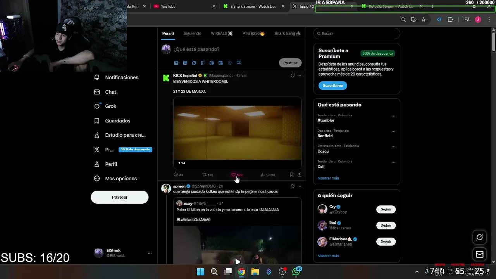Open Chat in the X sidebar
This screenshot has height=279, width=496.
coord(105,92)
